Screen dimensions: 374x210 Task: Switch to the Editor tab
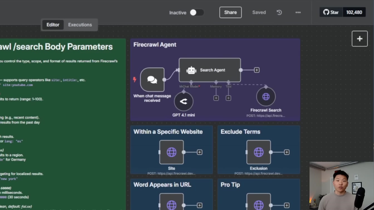tap(53, 25)
